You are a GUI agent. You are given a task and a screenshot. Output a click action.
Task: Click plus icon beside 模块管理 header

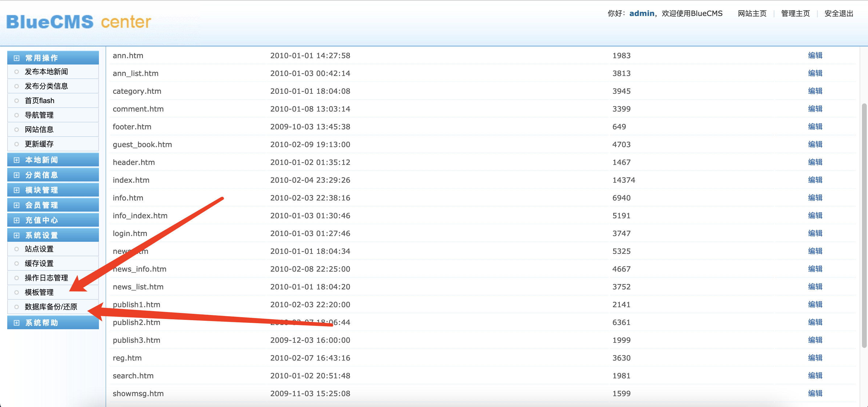(17, 190)
